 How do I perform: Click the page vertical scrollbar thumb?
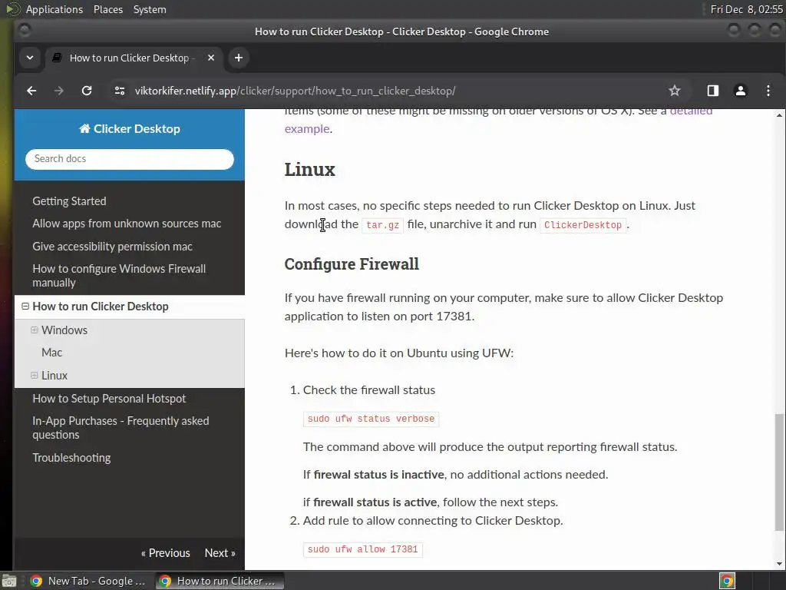pos(779,472)
